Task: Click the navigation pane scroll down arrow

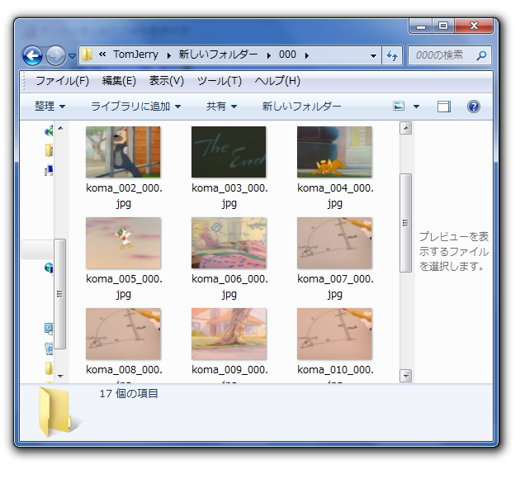Action: tap(60, 376)
